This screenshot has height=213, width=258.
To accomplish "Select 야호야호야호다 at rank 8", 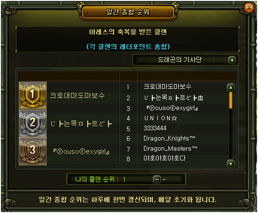I will click(x=164, y=158).
